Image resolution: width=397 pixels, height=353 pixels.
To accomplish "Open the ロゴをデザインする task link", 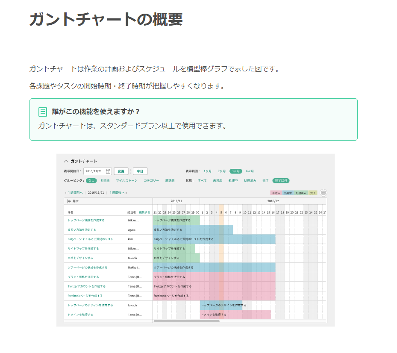I will coord(80,258).
